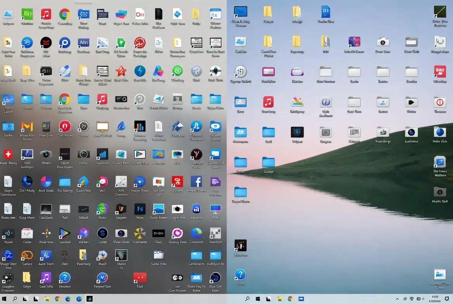This screenshot has height=304, width=453.
Task: Open the red tile with white cross
Action: tap(8, 154)
